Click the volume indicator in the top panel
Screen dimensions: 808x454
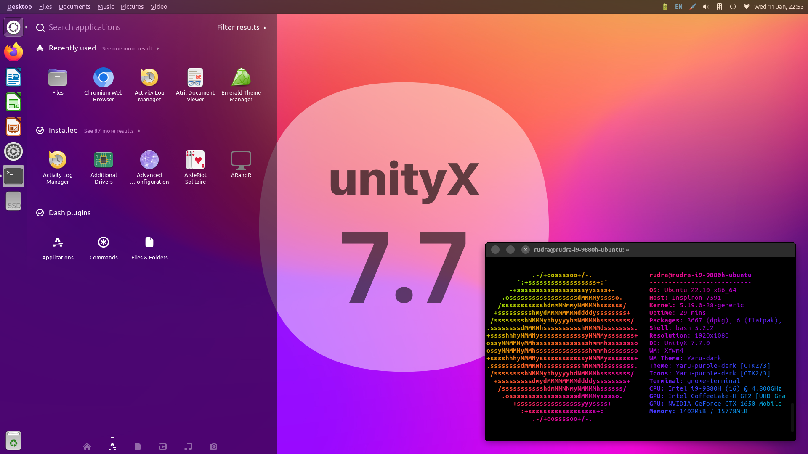[706, 7]
